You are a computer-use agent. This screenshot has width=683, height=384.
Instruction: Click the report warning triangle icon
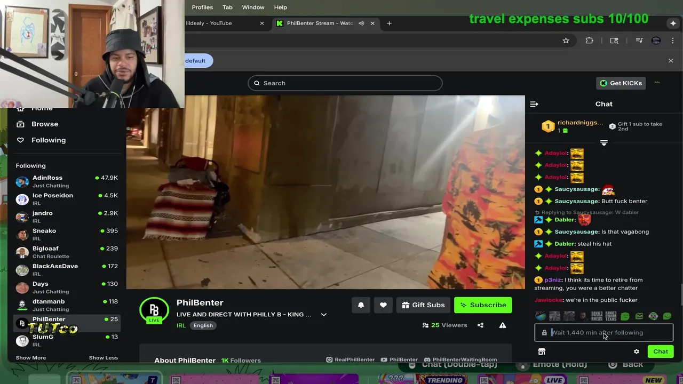pyautogui.click(x=503, y=325)
